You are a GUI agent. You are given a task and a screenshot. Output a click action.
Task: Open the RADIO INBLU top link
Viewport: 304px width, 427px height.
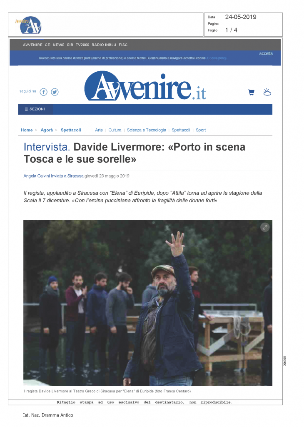[104, 45]
